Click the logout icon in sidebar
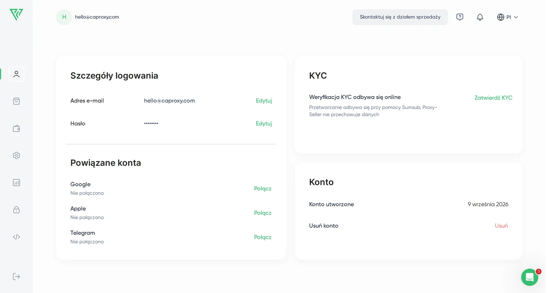 click(x=16, y=277)
